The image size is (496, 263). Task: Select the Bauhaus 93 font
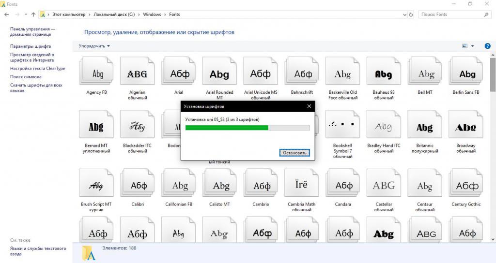(384, 71)
